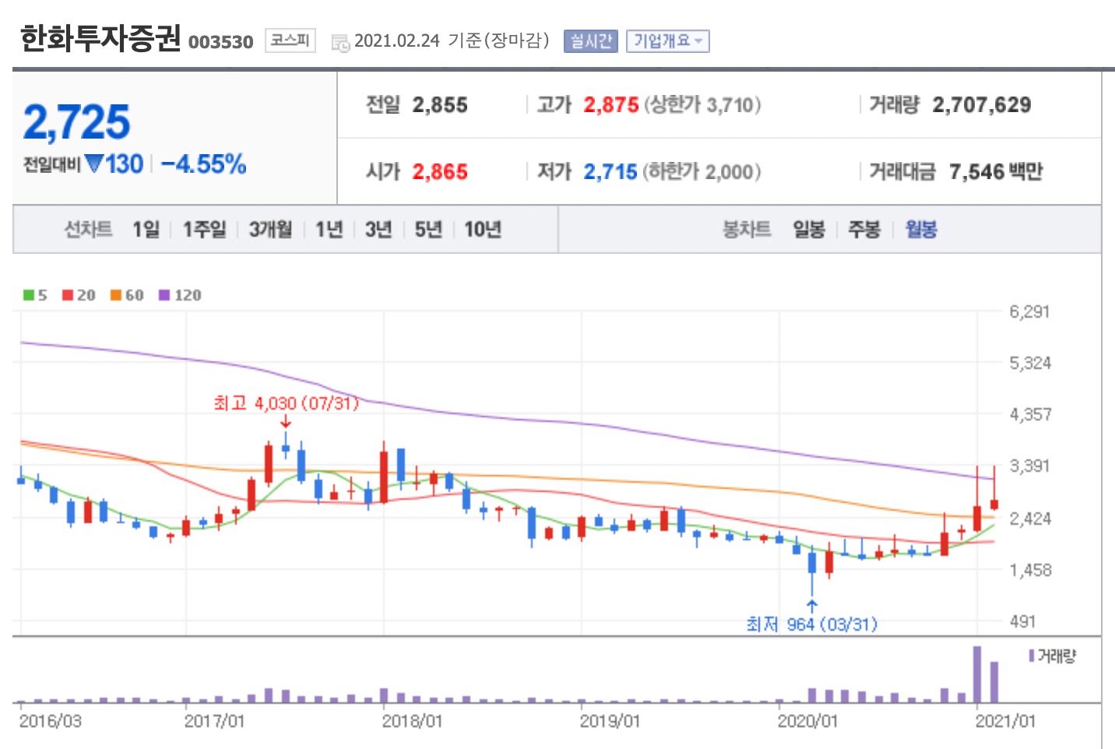Click the trading value 7,546 백만
Screen dimensions: 1115x749
point(996,172)
